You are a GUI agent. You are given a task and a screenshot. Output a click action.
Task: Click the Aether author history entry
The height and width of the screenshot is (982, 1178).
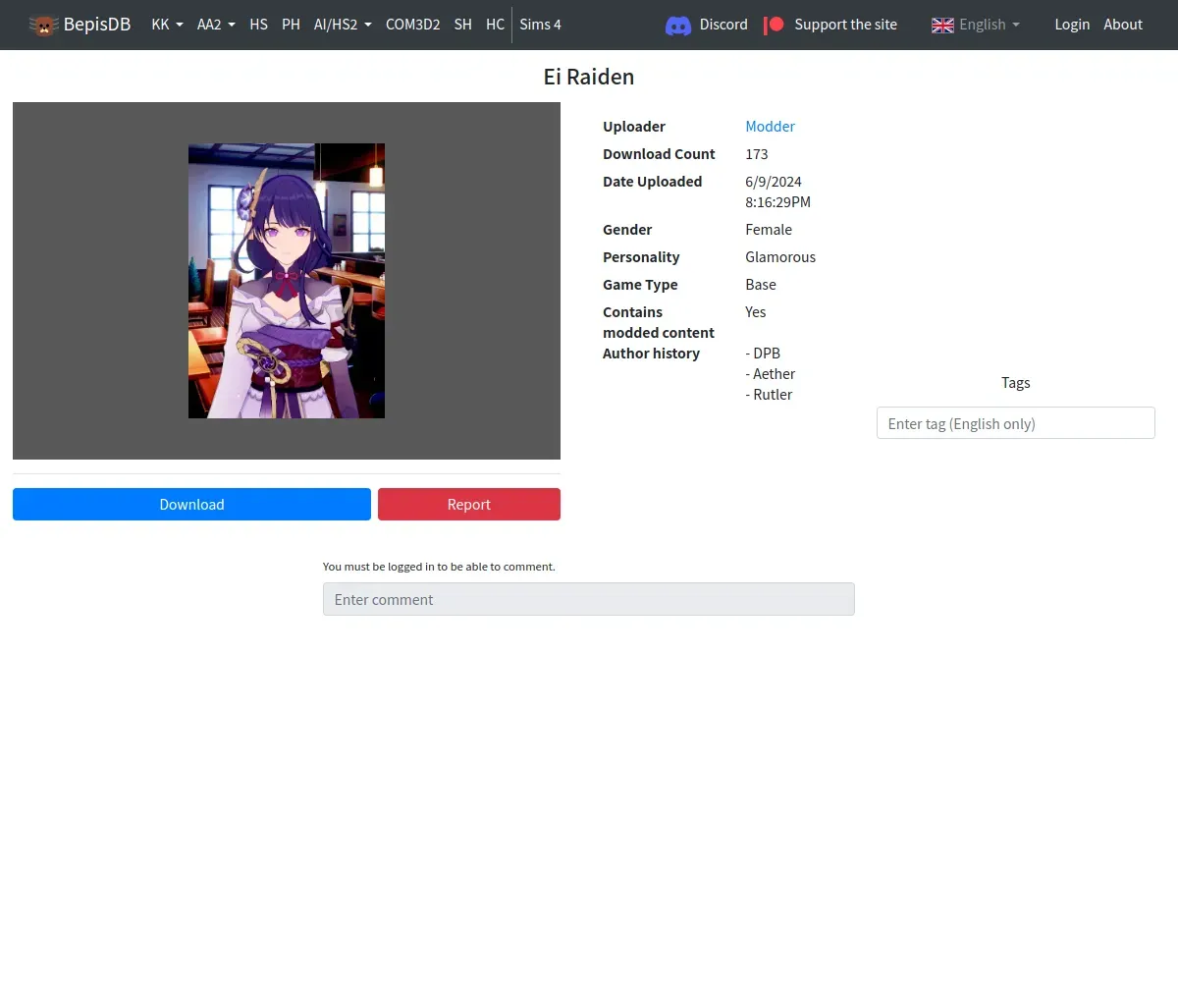pos(771,374)
